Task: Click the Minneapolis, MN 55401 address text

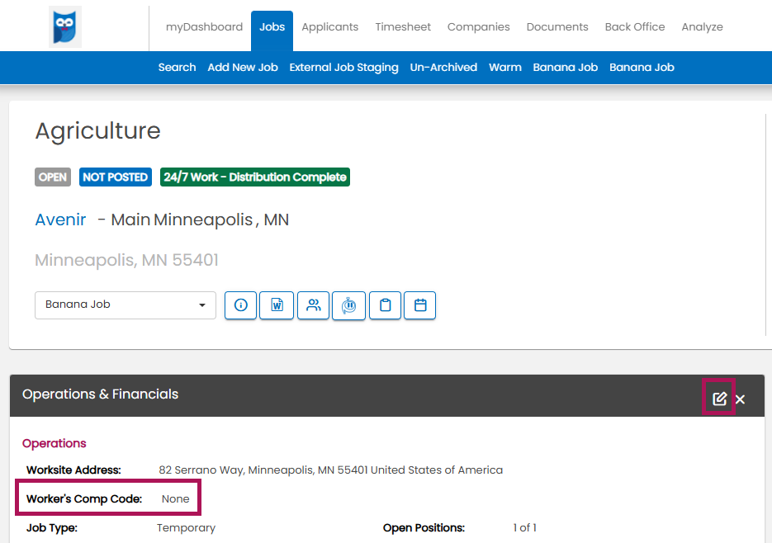Action: click(126, 260)
